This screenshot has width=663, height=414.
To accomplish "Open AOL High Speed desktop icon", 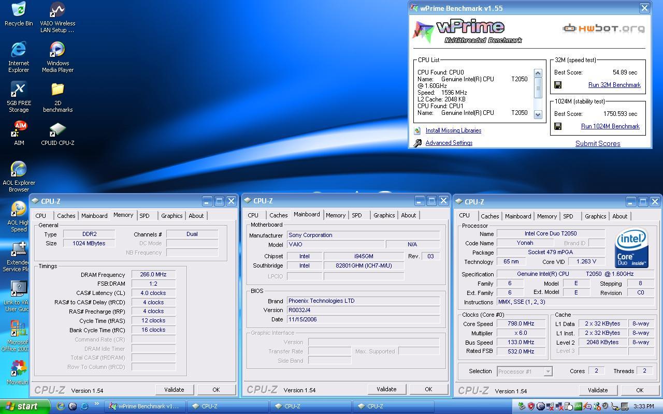I will [19, 216].
